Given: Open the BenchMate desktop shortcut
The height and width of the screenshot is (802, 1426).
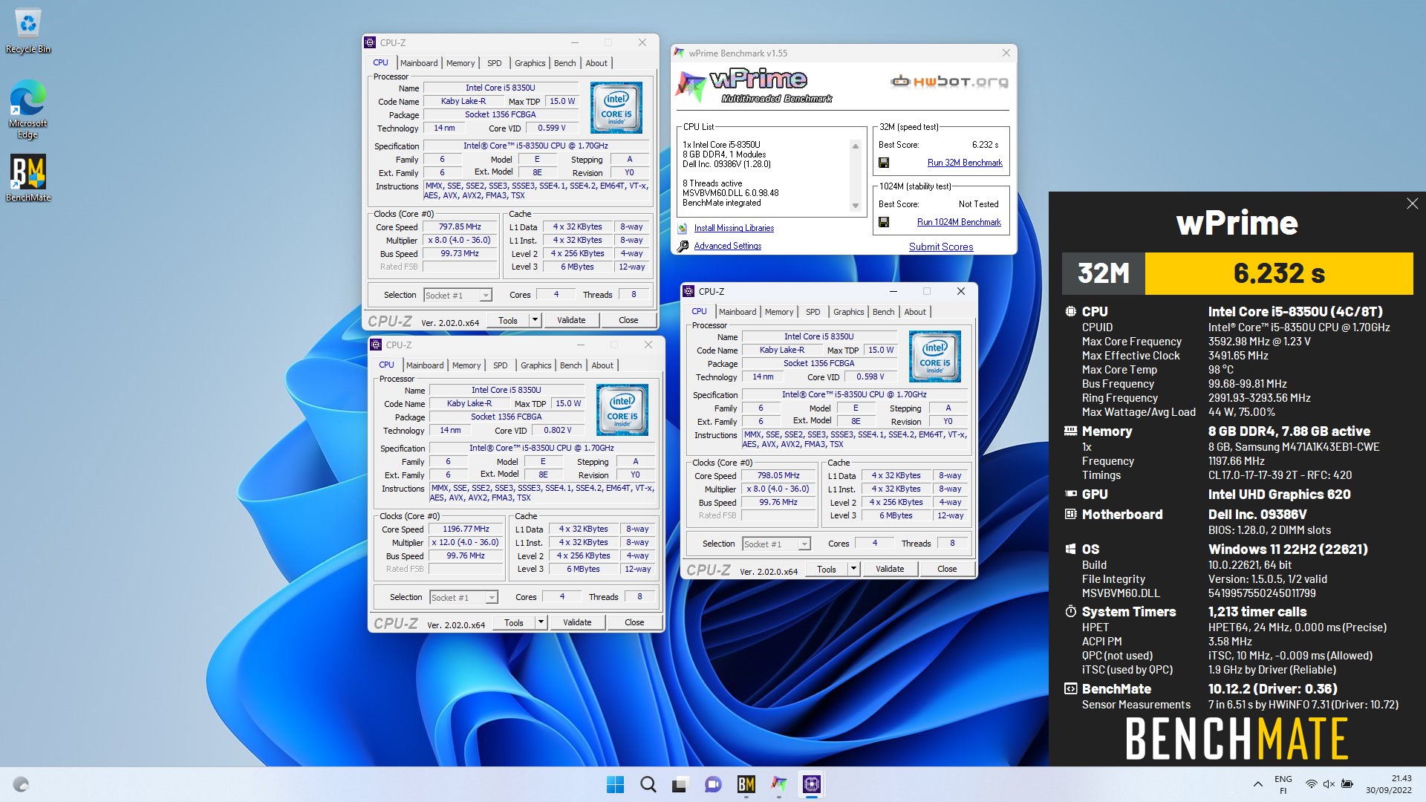Looking at the screenshot, I should click(27, 178).
